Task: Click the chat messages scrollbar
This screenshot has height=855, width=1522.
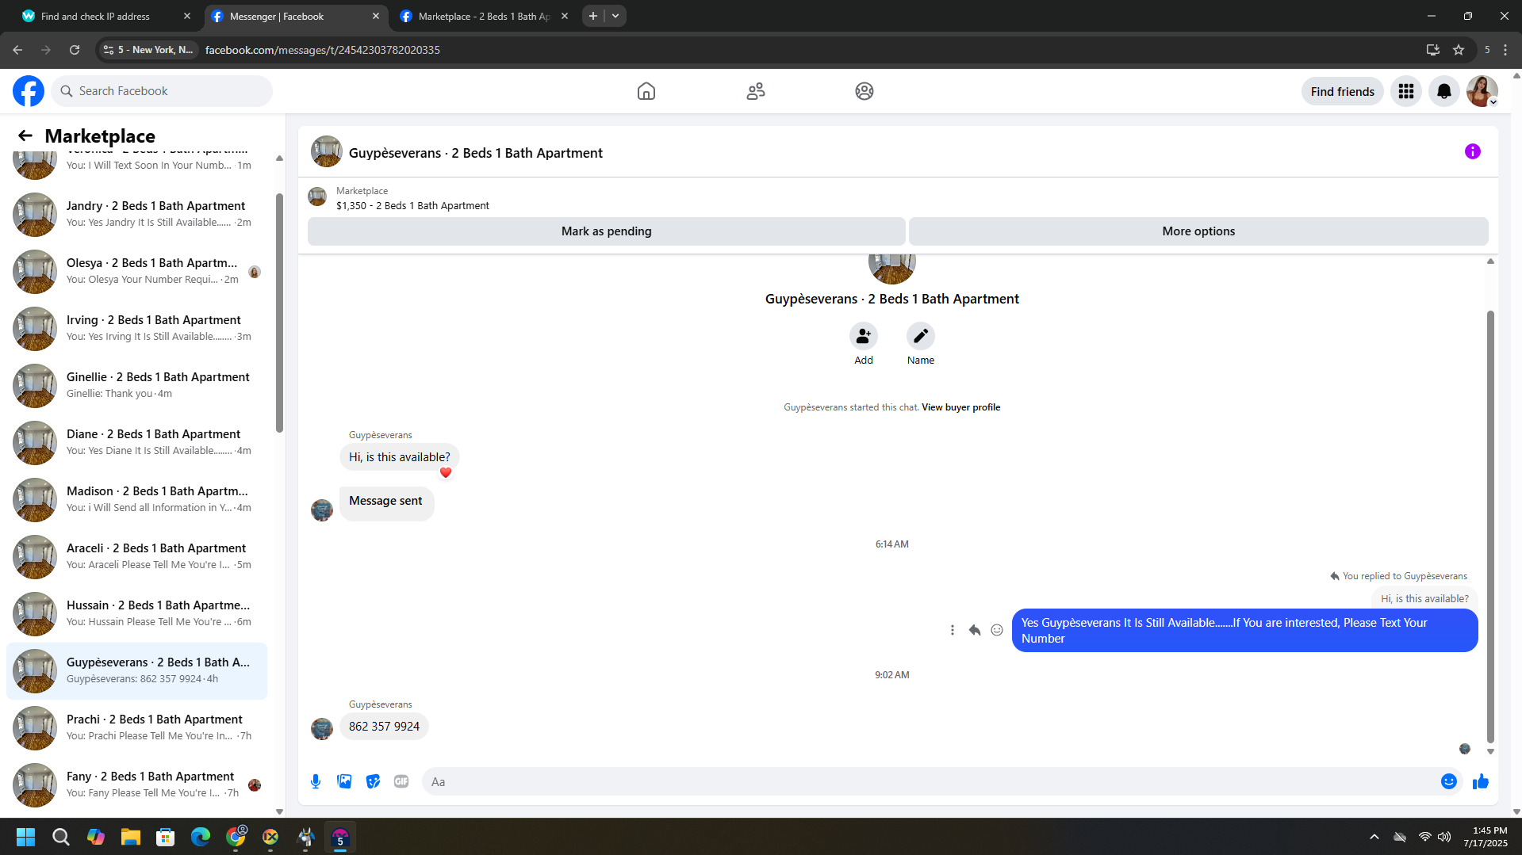Action: pyautogui.click(x=1490, y=527)
